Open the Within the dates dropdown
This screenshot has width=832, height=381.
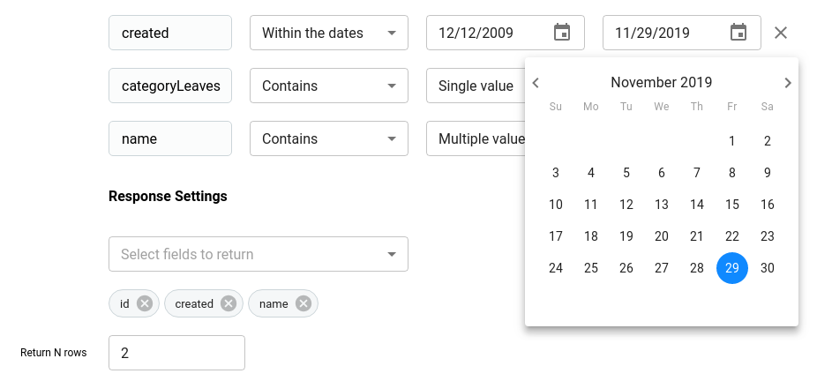pyautogui.click(x=328, y=33)
